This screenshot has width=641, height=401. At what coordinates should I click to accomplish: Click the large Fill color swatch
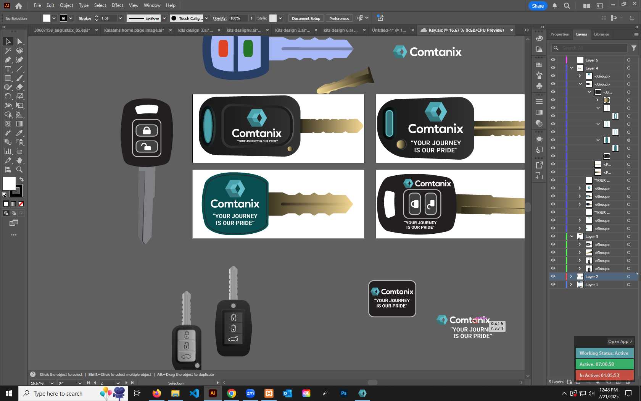(9, 184)
